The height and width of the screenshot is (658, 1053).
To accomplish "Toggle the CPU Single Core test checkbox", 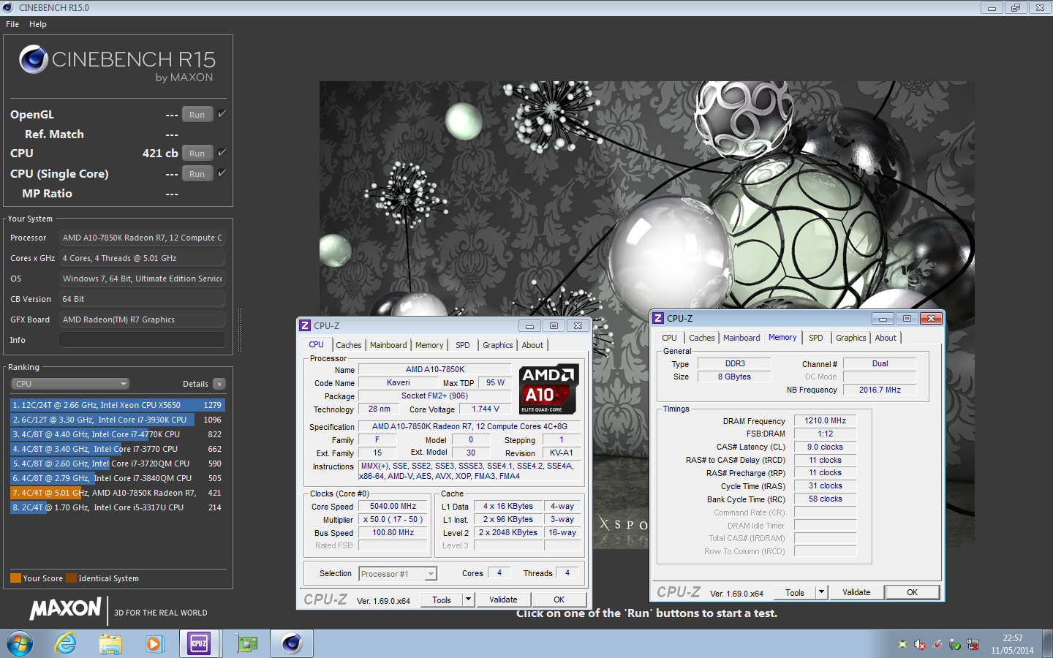I will pos(222,173).
